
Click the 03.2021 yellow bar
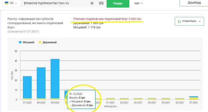click(138, 99)
